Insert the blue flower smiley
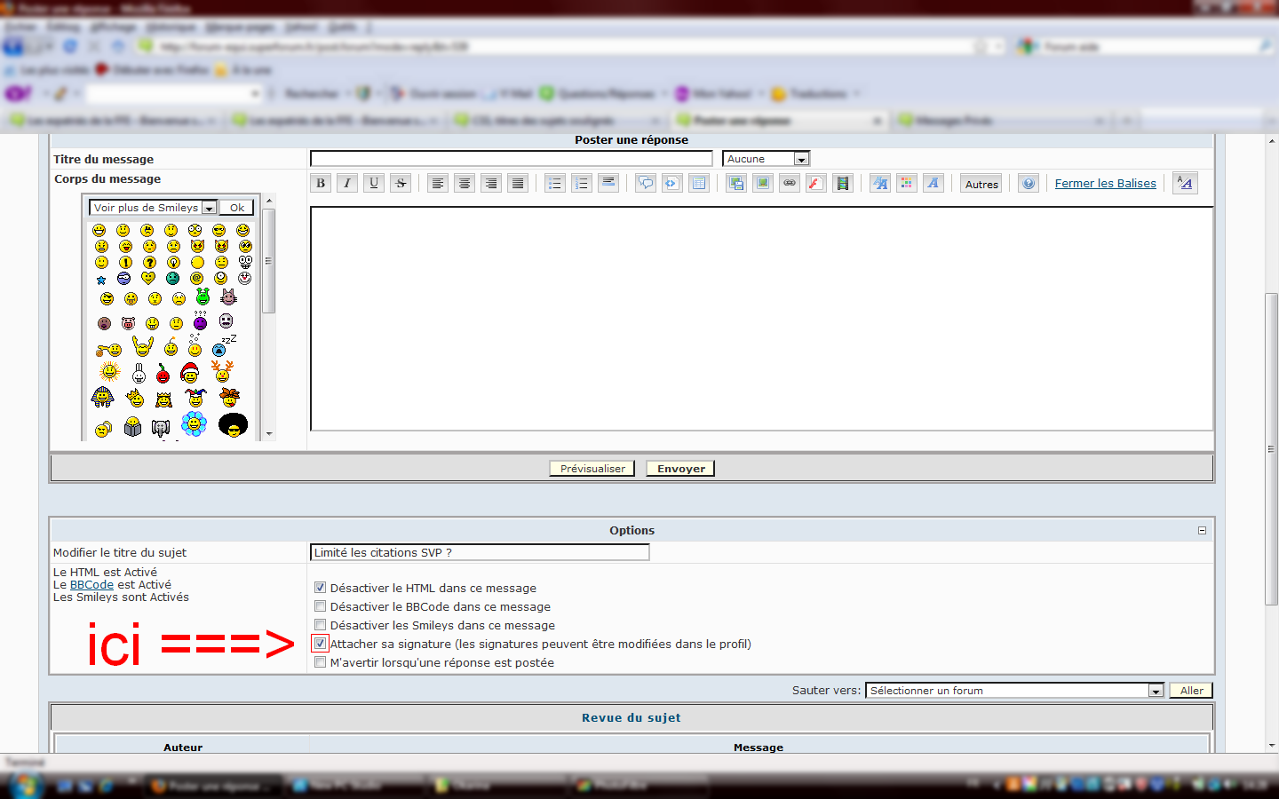Image resolution: width=1279 pixels, height=799 pixels. (x=194, y=424)
